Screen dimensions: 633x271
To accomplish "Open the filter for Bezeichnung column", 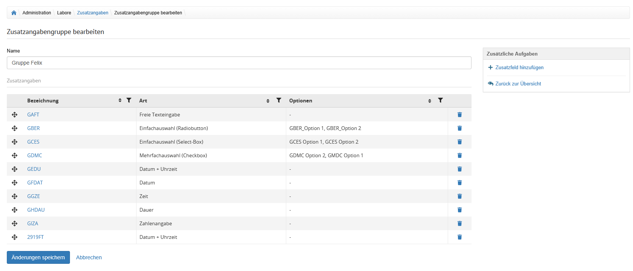I will pyautogui.click(x=129, y=100).
